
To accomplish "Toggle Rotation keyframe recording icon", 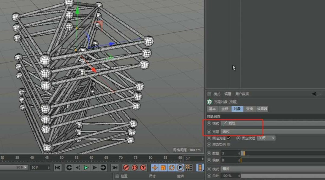I will click(x=172, y=168).
